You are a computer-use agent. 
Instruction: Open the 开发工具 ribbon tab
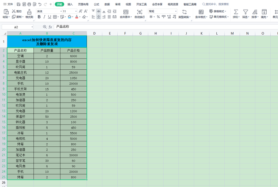pyautogui.click(x=141, y=4)
